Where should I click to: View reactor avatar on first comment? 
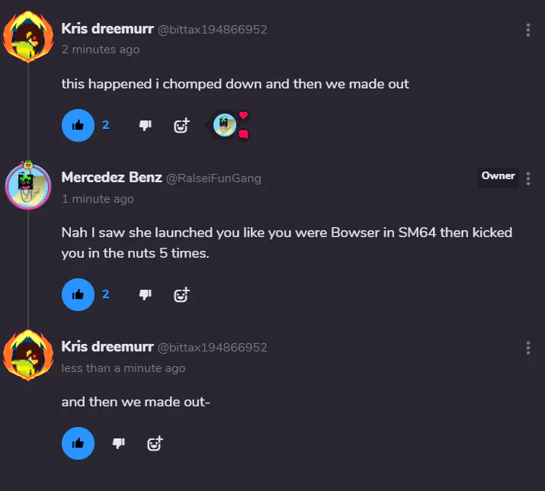225,125
